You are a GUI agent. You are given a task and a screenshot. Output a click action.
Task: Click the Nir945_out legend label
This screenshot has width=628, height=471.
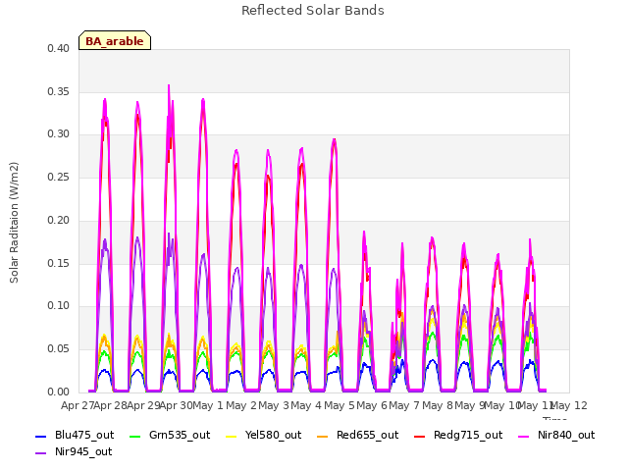click(83, 451)
